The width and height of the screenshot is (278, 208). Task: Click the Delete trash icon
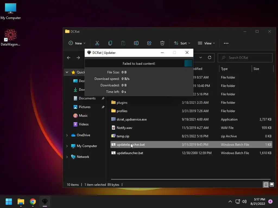tap(162, 43)
